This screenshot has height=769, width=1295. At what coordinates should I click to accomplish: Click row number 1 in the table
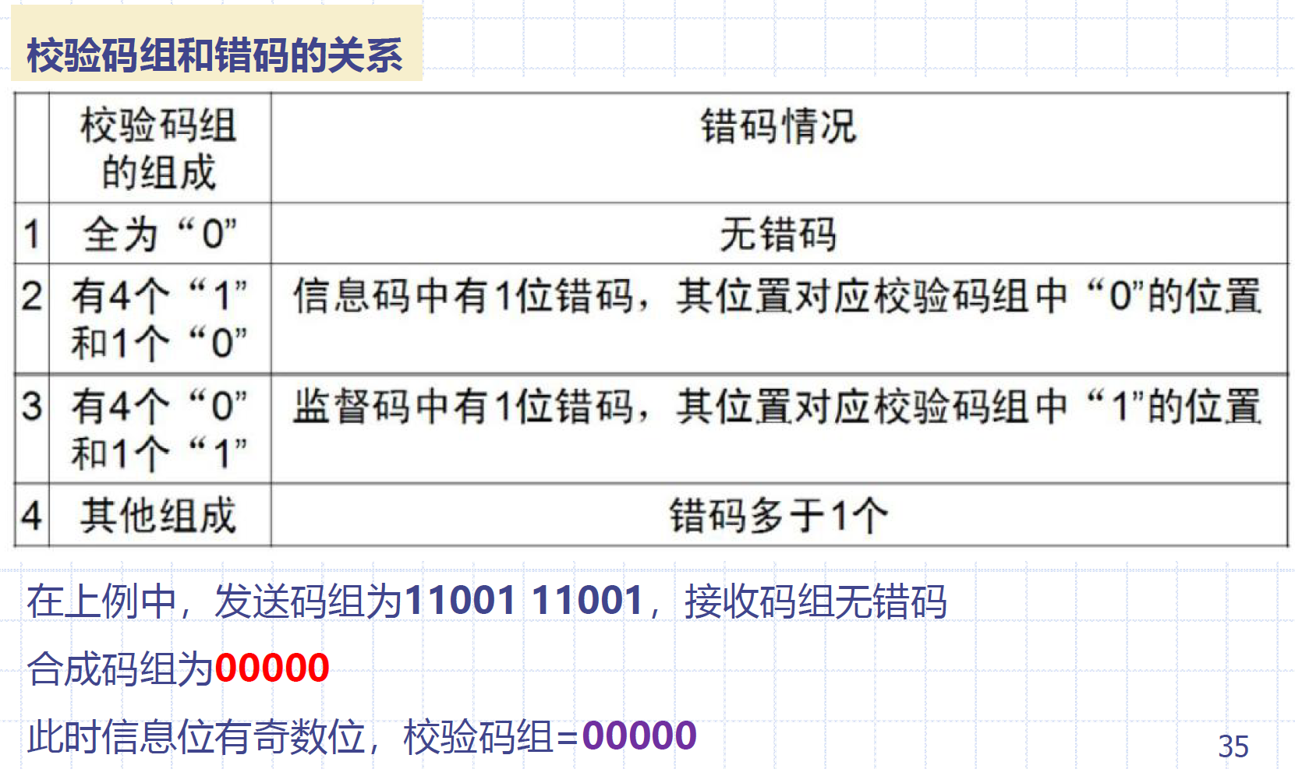tap(31, 234)
